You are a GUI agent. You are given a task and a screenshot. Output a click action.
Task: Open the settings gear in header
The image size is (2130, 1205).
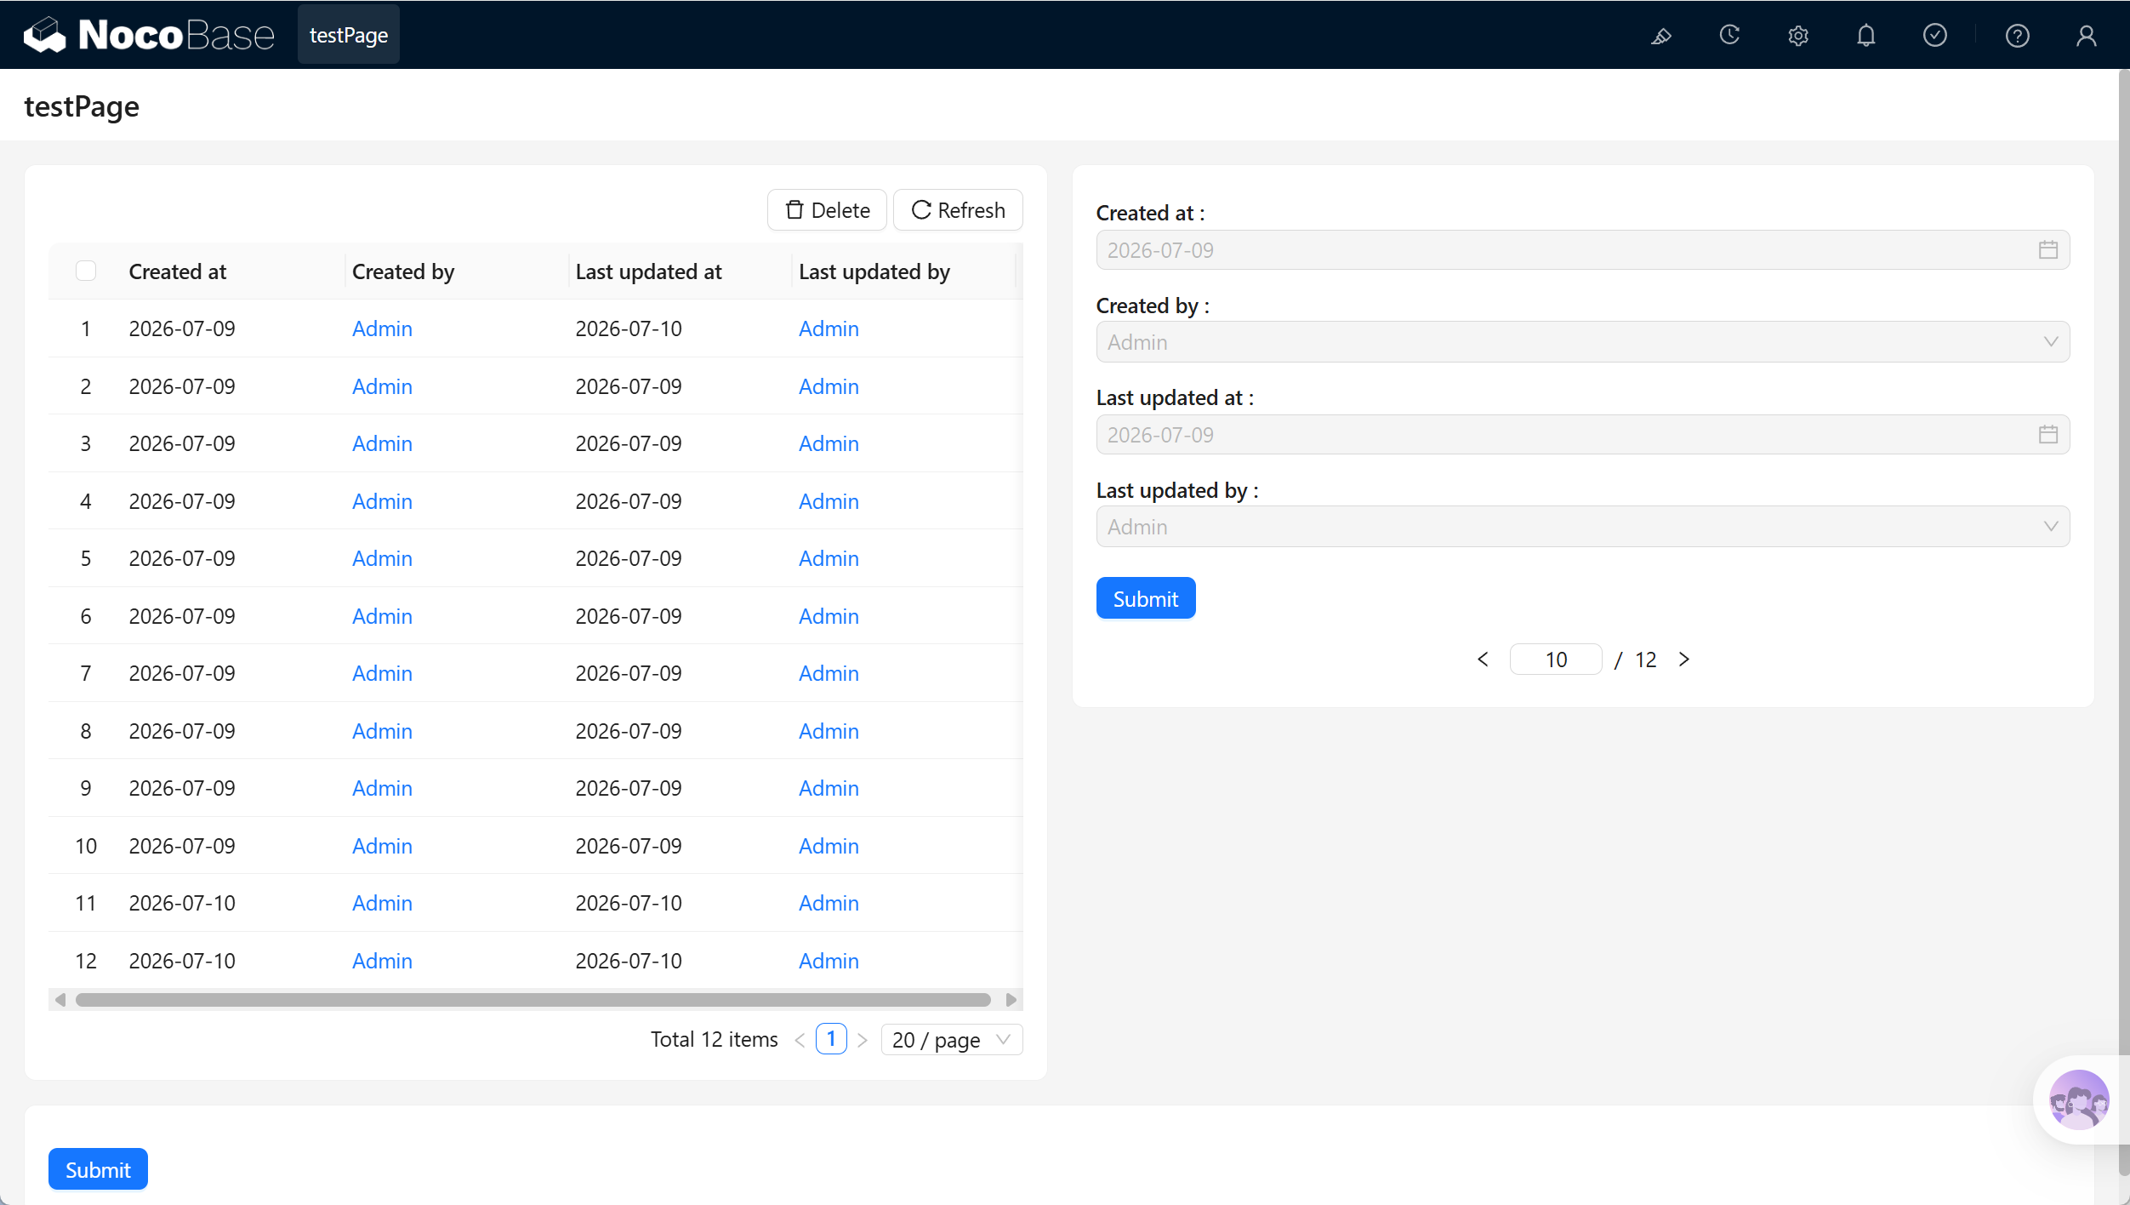[x=1797, y=36]
